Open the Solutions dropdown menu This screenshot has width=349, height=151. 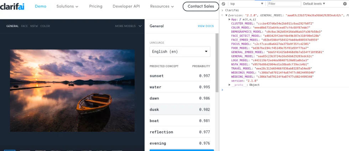point(67,6)
